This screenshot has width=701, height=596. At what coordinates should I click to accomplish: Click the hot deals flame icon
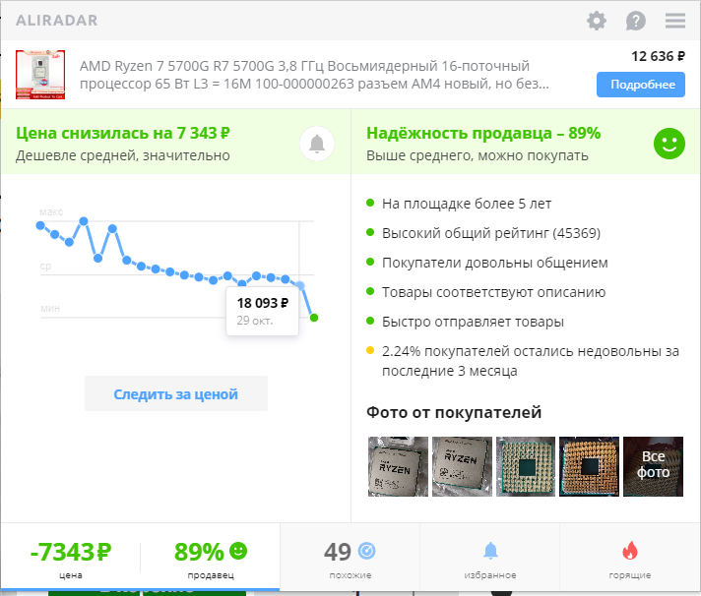point(630,551)
